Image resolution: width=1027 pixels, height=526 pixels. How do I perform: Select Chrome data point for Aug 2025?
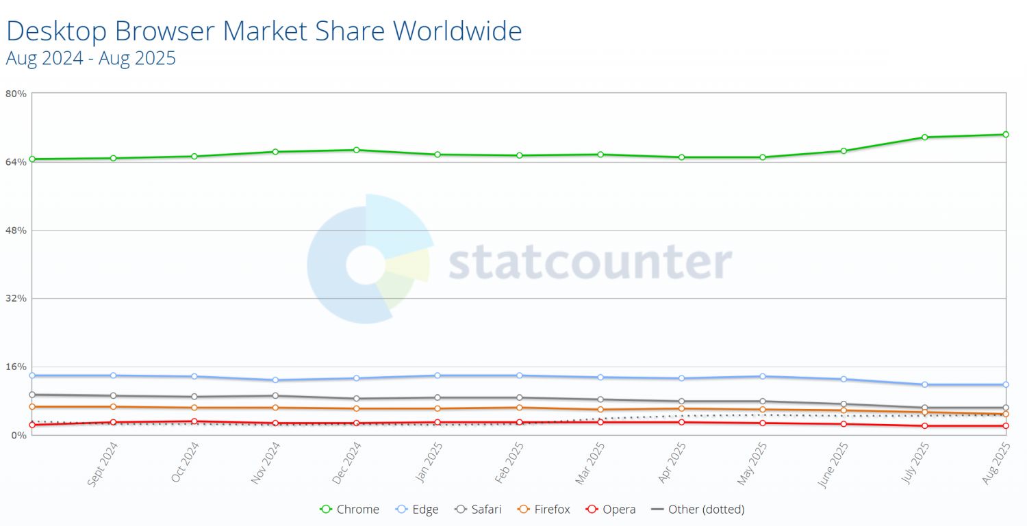point(1005,135)
